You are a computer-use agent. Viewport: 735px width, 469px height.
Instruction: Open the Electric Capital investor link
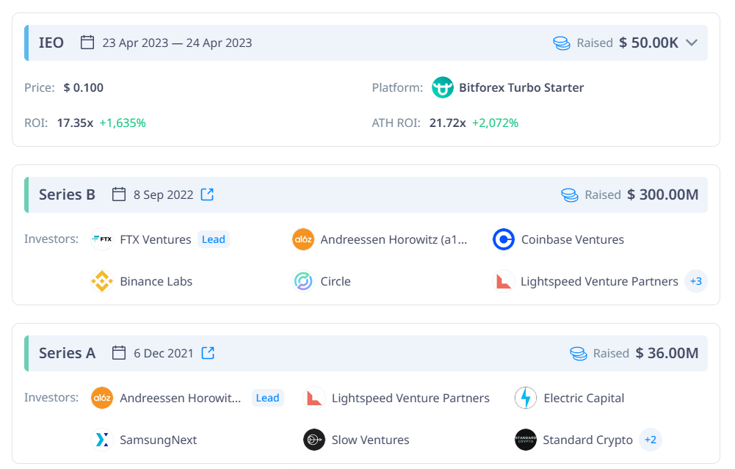(x=584, y=398)
